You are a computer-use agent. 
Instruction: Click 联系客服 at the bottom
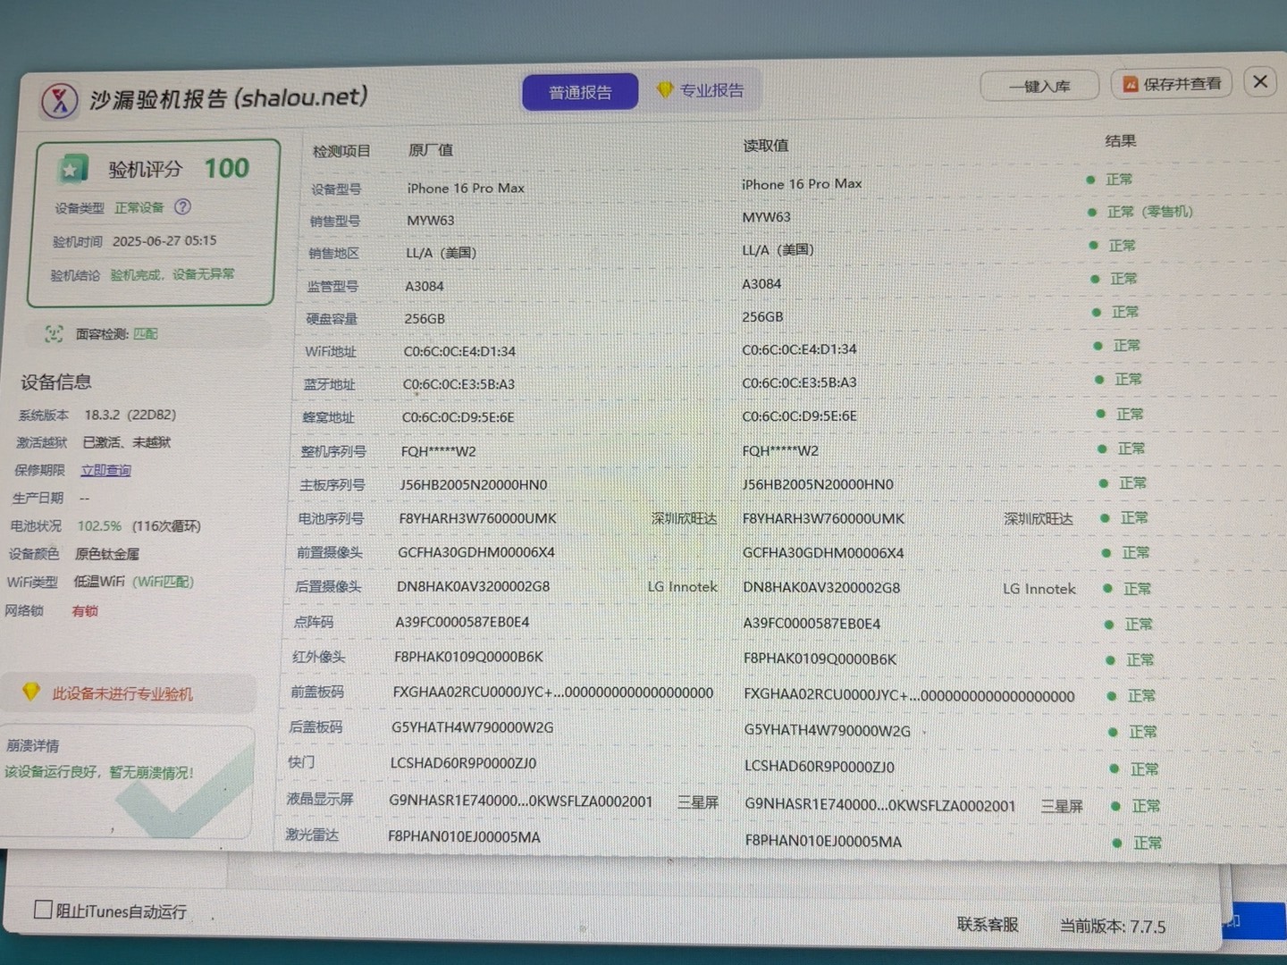(x=988, y=925)
